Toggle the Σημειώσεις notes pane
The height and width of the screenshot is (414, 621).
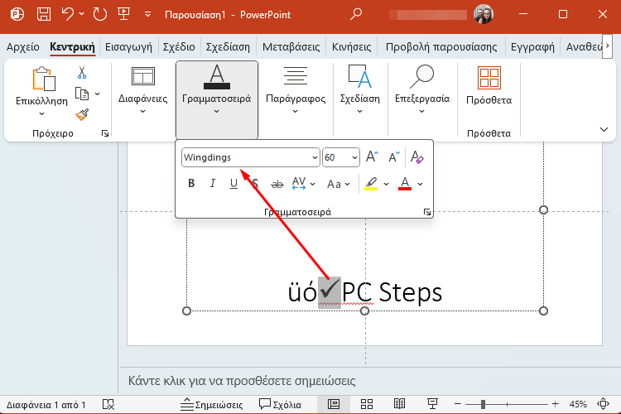coord(211,405)
